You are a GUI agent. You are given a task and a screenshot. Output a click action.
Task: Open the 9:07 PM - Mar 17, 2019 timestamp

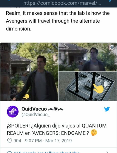click(x=48, y=141)
